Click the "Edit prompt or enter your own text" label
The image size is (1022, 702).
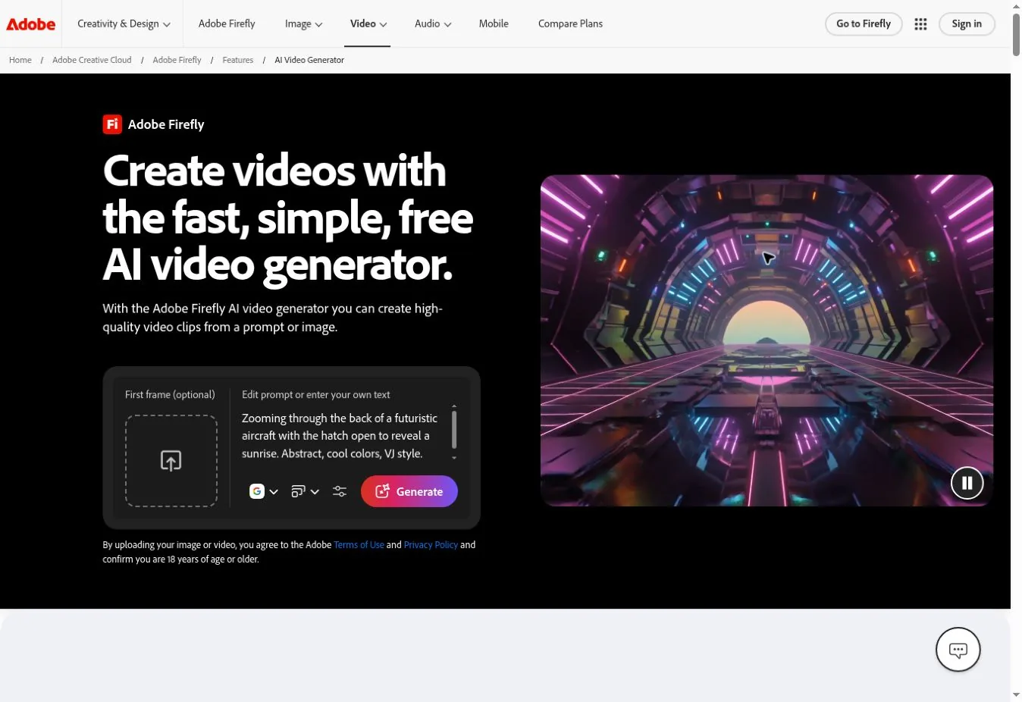click(x=316, y=395)
